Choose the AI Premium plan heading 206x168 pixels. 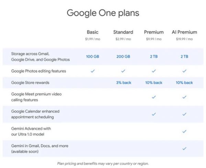click(184, 32)
